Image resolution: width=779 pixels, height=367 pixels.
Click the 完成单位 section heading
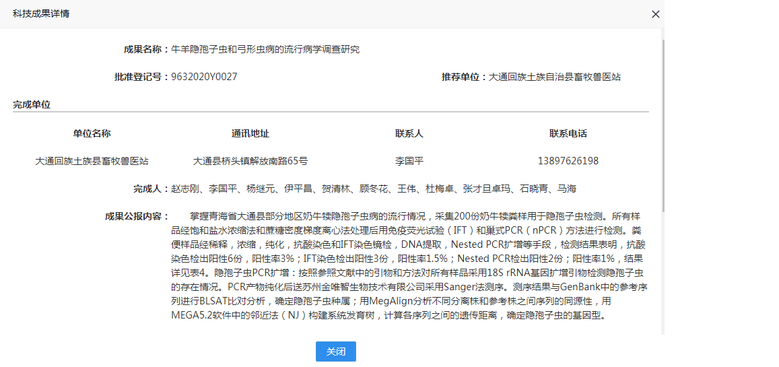click(32, 104)
